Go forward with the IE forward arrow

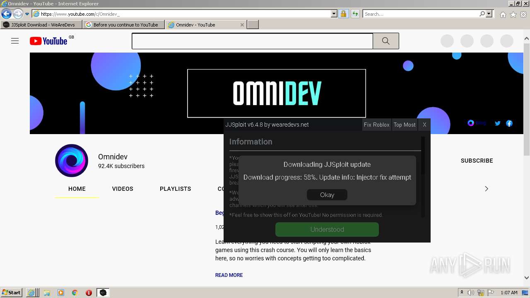pyautogui.click(x=18, y=14)
